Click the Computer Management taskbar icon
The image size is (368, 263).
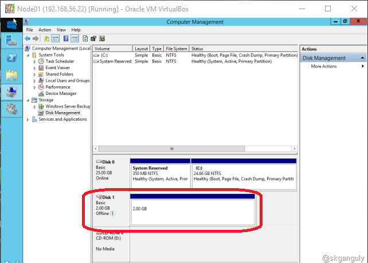tap(11, 92)
